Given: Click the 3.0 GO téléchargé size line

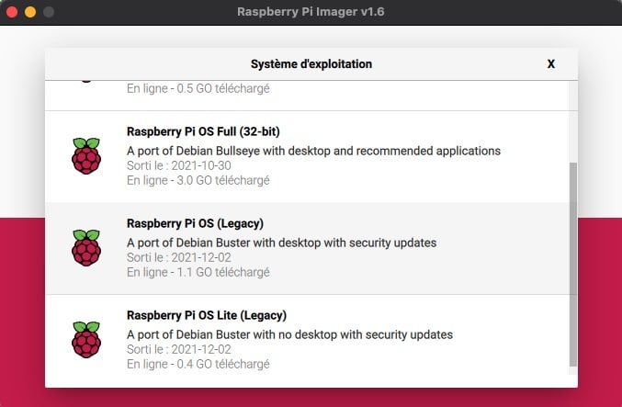Looking at the screenshot, I should 198,180.
